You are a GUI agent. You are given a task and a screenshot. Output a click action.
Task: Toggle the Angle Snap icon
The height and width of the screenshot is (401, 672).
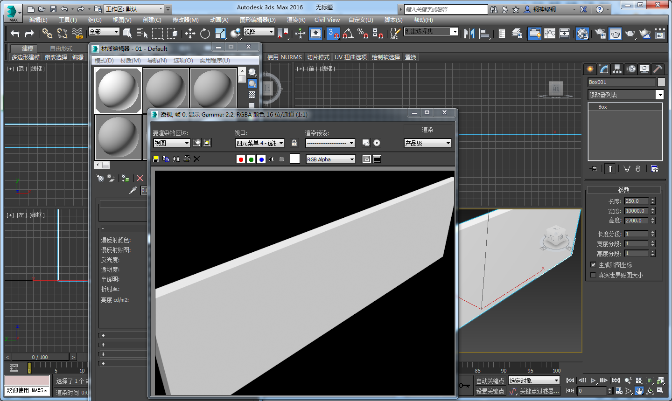click(x=348, y=33)
